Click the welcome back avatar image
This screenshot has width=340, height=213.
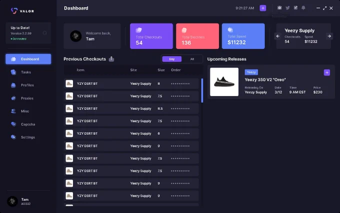tap(75, 36)
